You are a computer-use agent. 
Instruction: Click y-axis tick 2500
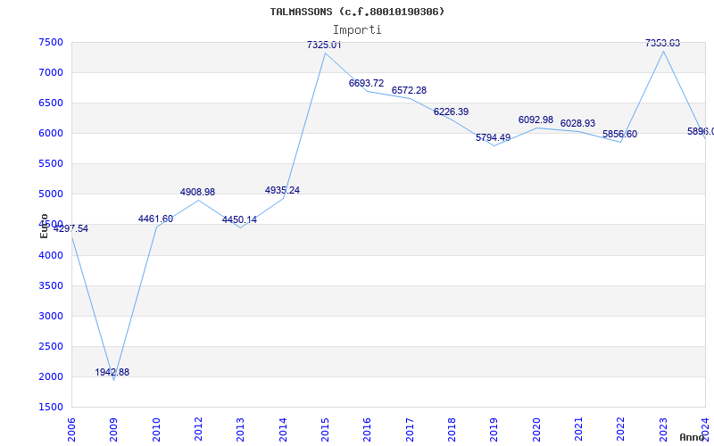[51, 347]
